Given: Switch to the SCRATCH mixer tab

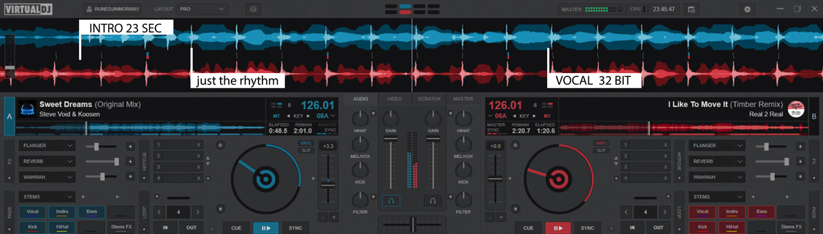Looking at the screenshot, I should pyautogui.click(x=429, y=99).
